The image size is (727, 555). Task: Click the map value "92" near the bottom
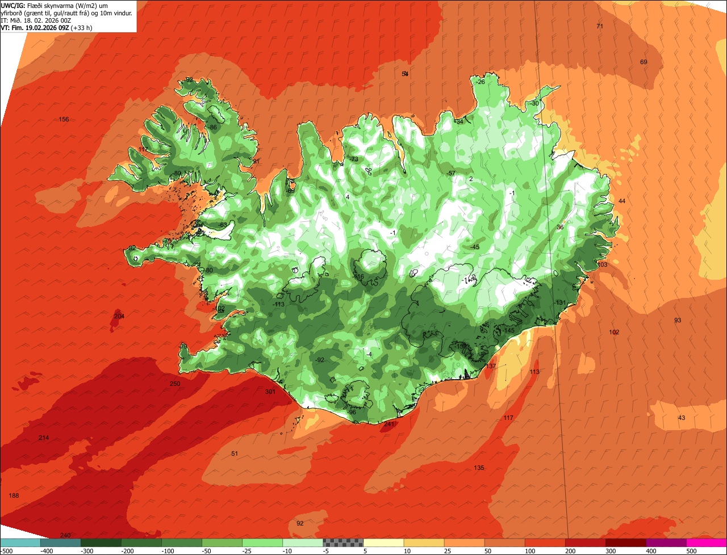point(300,523)
